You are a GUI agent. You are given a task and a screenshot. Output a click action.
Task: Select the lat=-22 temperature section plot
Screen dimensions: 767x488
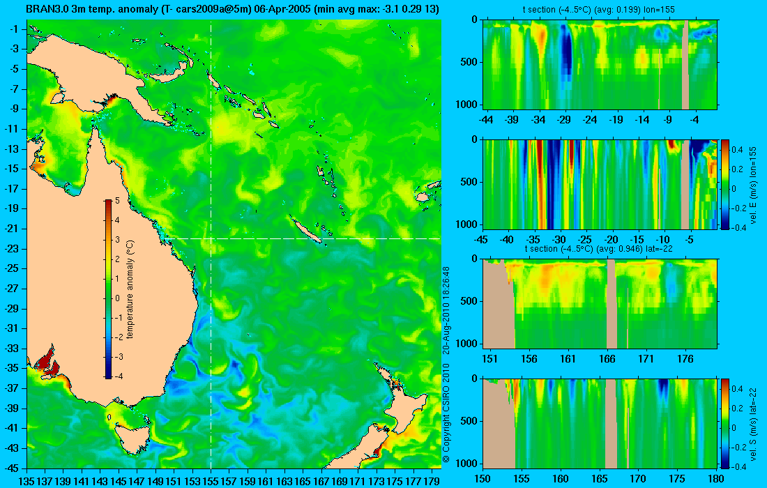(600, 304)
